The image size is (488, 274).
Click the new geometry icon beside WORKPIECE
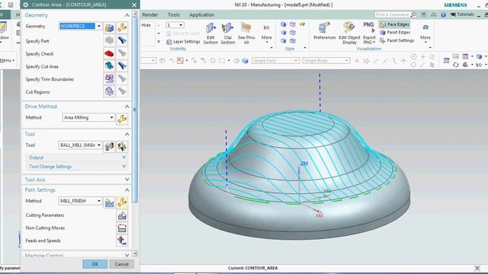[109, 27]
